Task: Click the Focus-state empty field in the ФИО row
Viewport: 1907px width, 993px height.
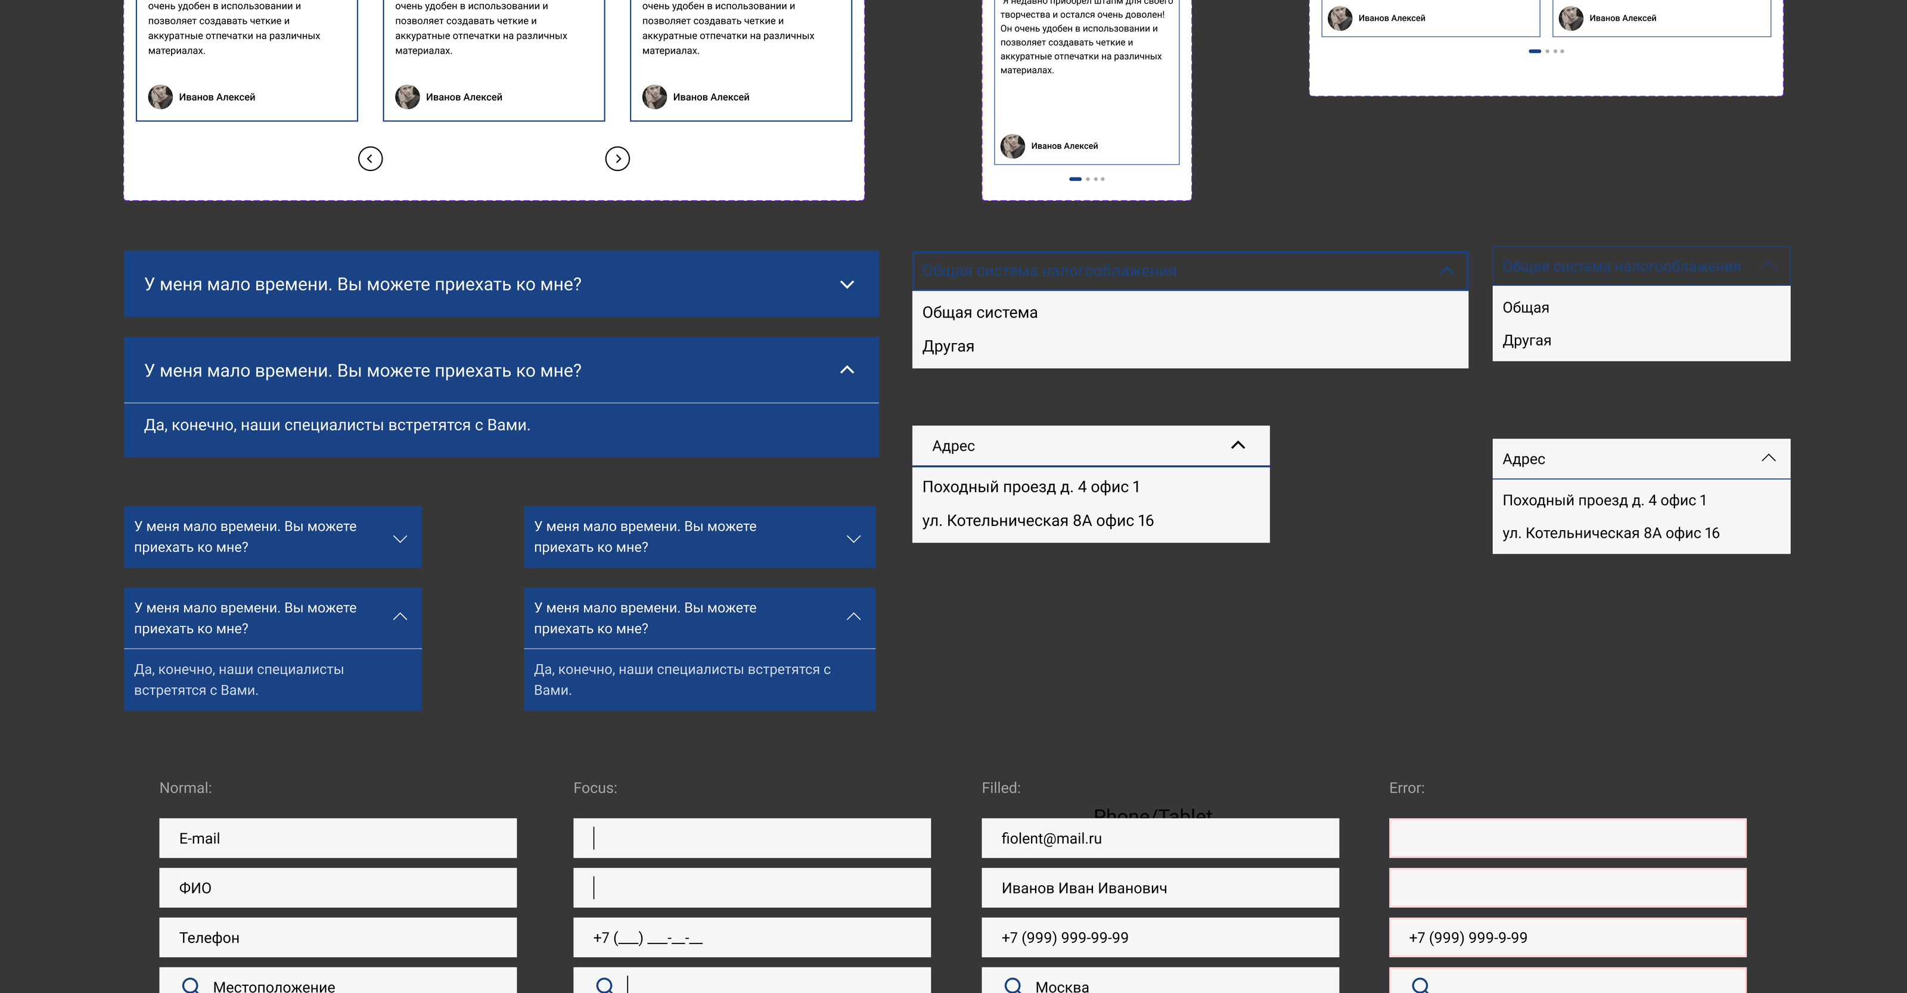Action: coord(751,887)
